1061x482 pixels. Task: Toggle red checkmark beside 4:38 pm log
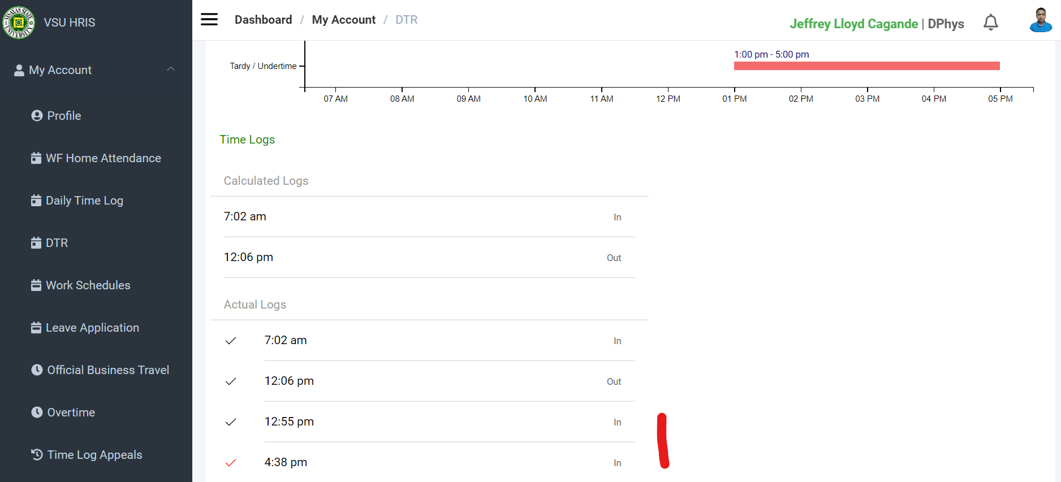[x=231, y=463]
